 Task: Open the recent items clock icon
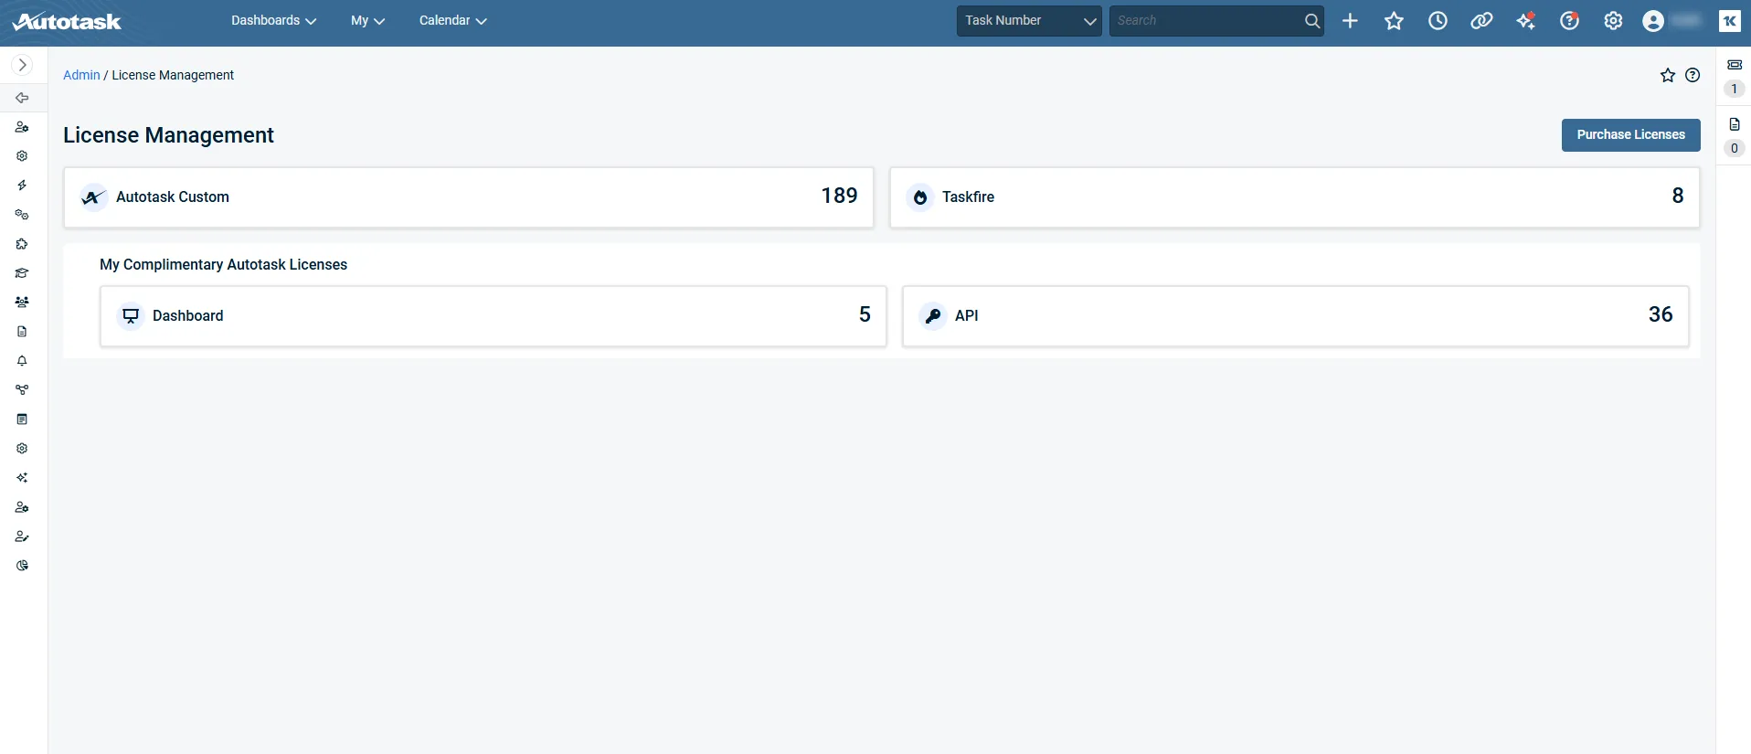pos(1438,21)
